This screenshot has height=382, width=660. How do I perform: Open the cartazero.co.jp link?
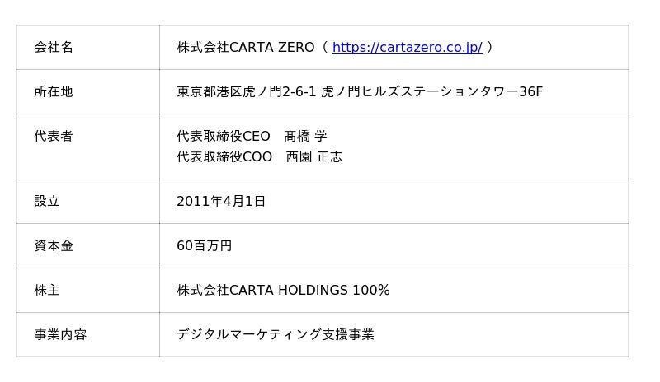coord(407,48)
